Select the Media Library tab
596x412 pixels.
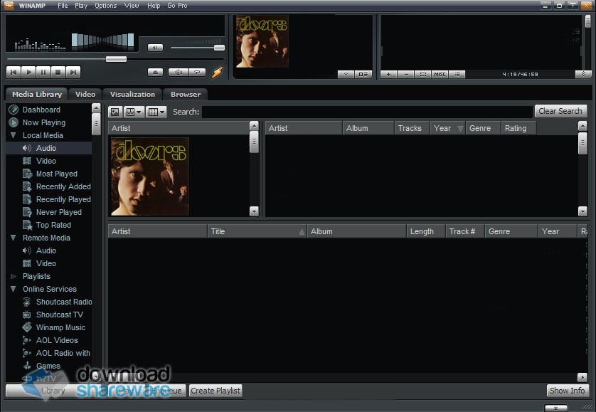click(x=36, y=95)
